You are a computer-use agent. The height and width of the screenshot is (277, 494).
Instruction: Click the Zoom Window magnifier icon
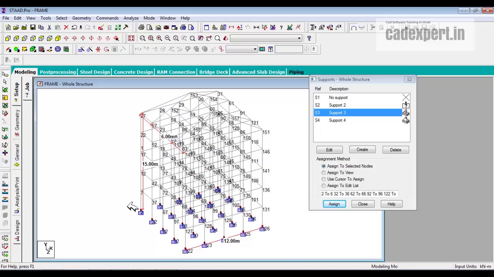tap(142, 38)
